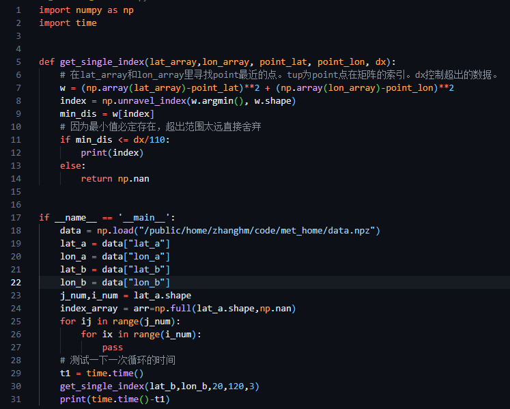Click the print(index) statement
Screen dimensions: 510x409
(112, 152)
